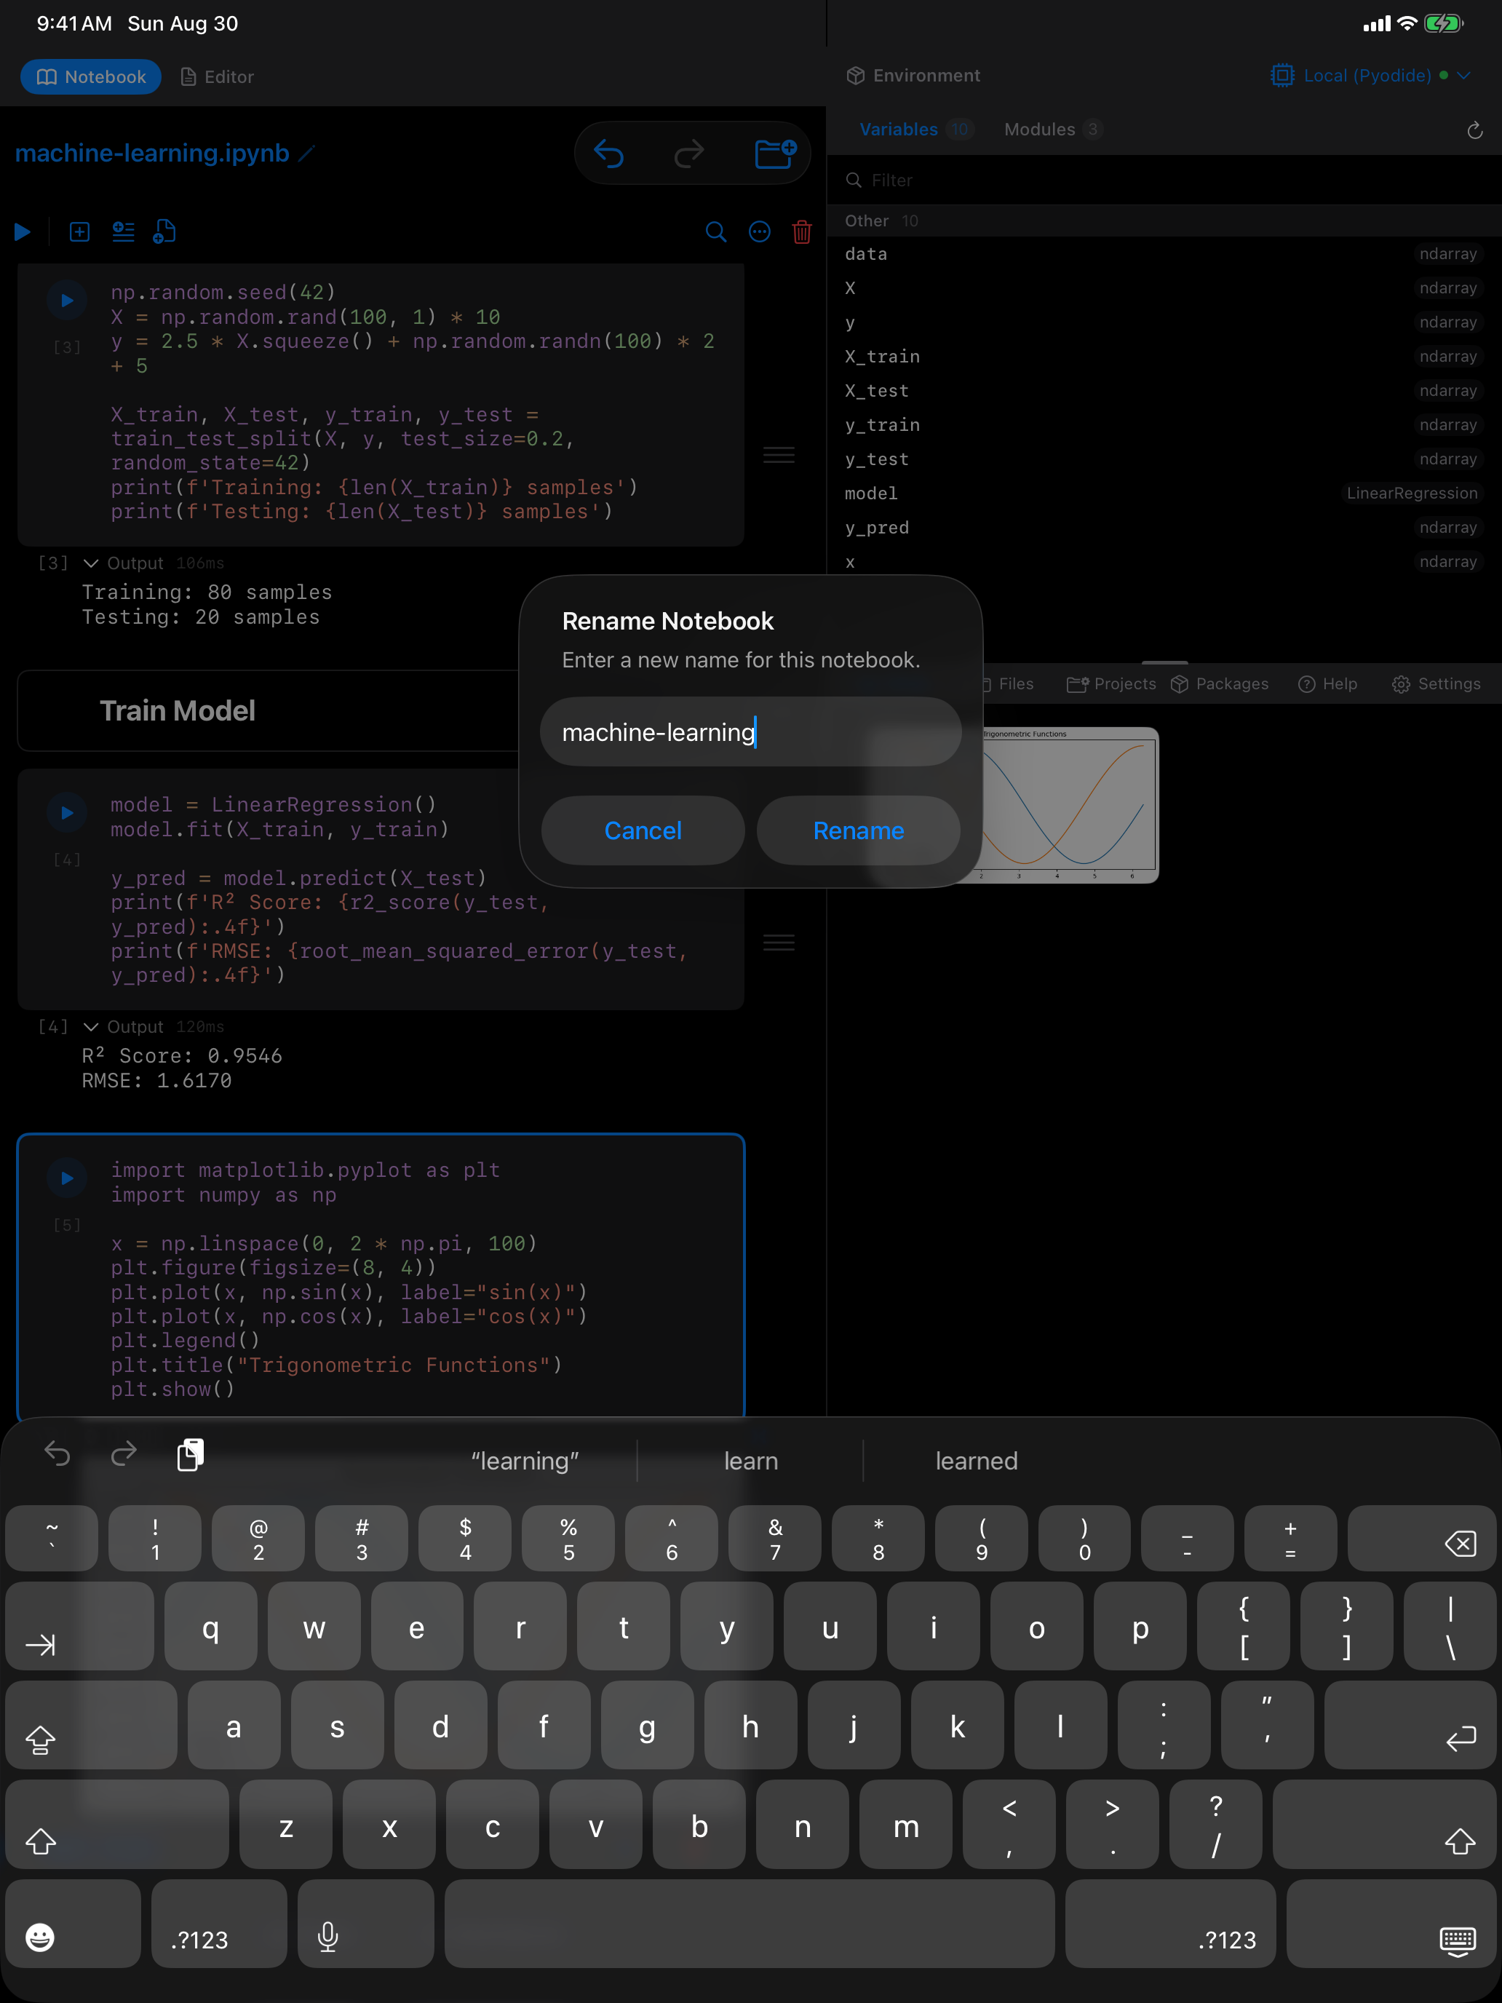
Task: Tap the space bar key
Action: (750, 1924)
